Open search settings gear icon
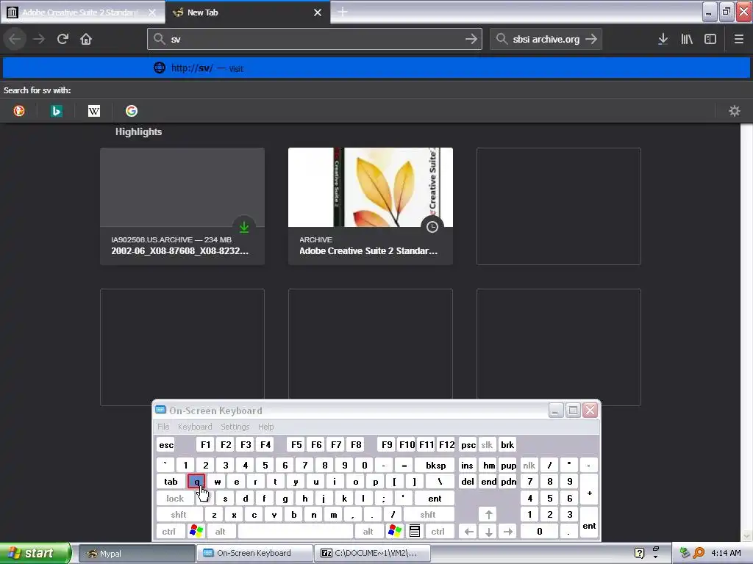753x564 pixels. 735,111
